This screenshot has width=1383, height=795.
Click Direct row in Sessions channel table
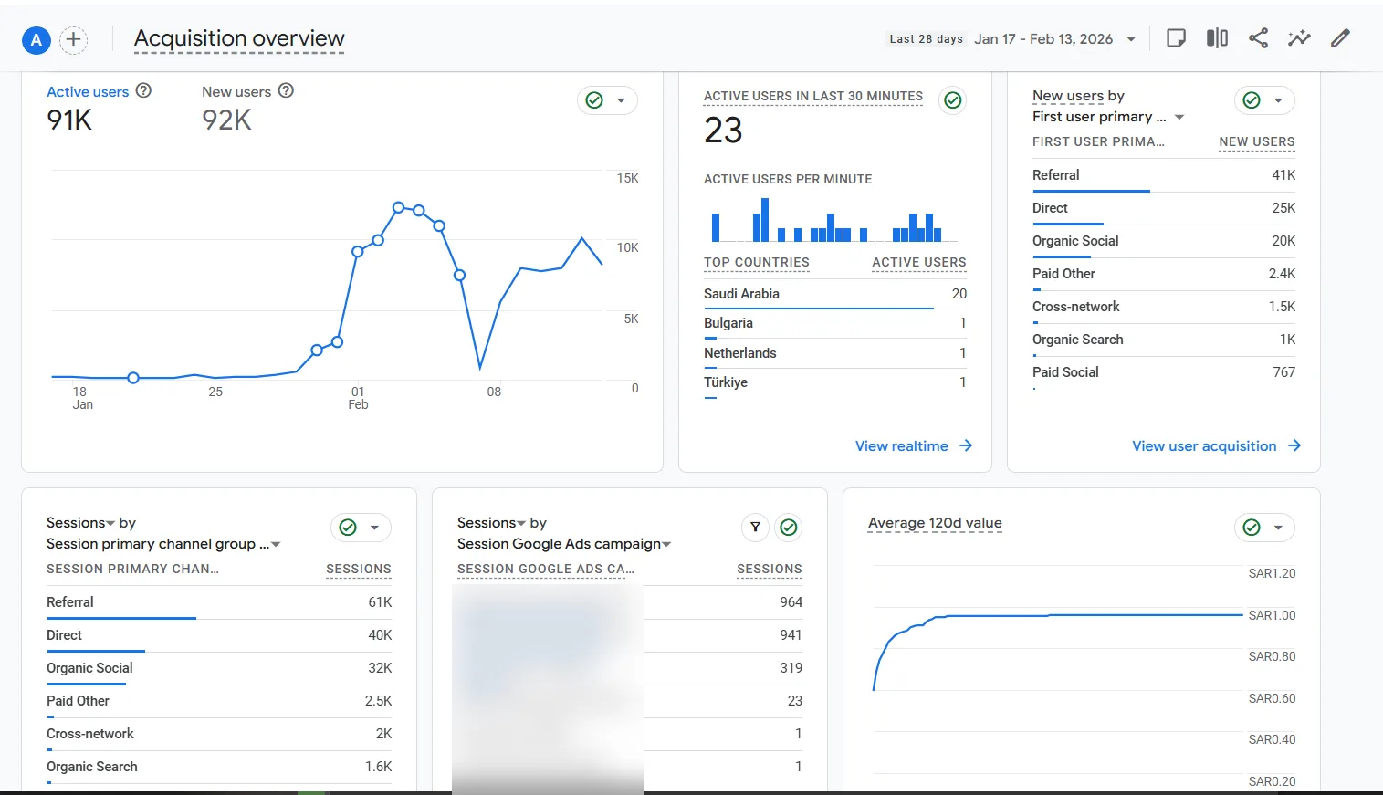point(219,635)
